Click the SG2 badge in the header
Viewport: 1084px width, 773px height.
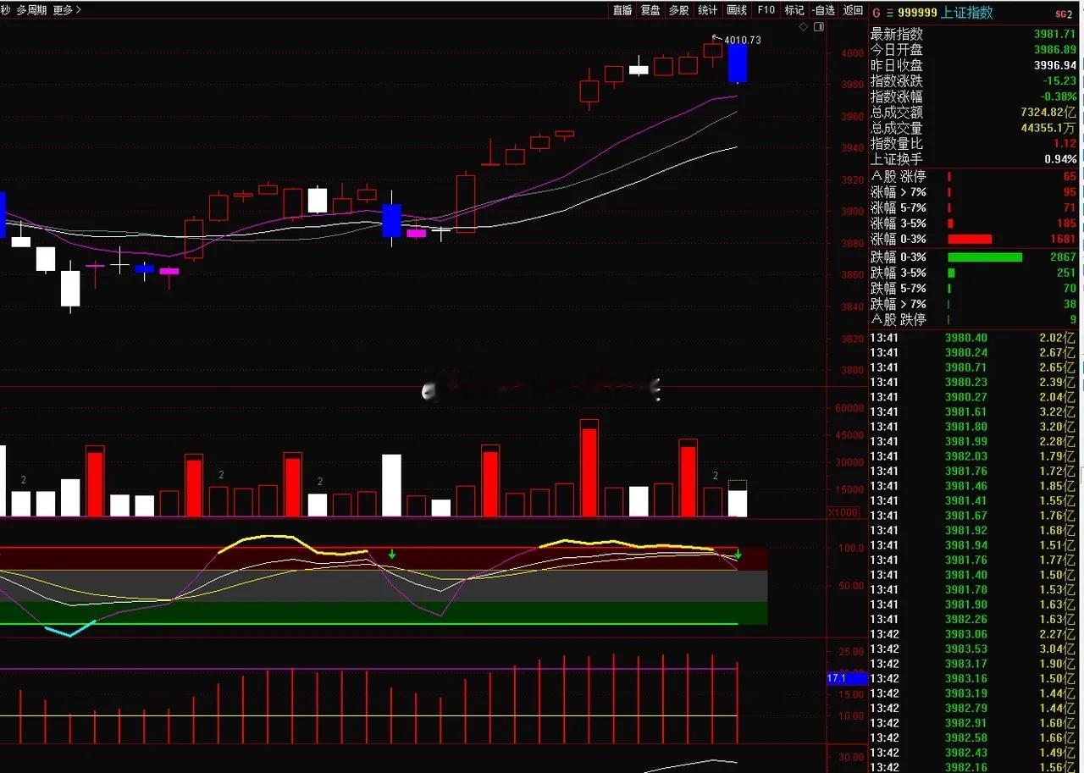(1064, 14)
